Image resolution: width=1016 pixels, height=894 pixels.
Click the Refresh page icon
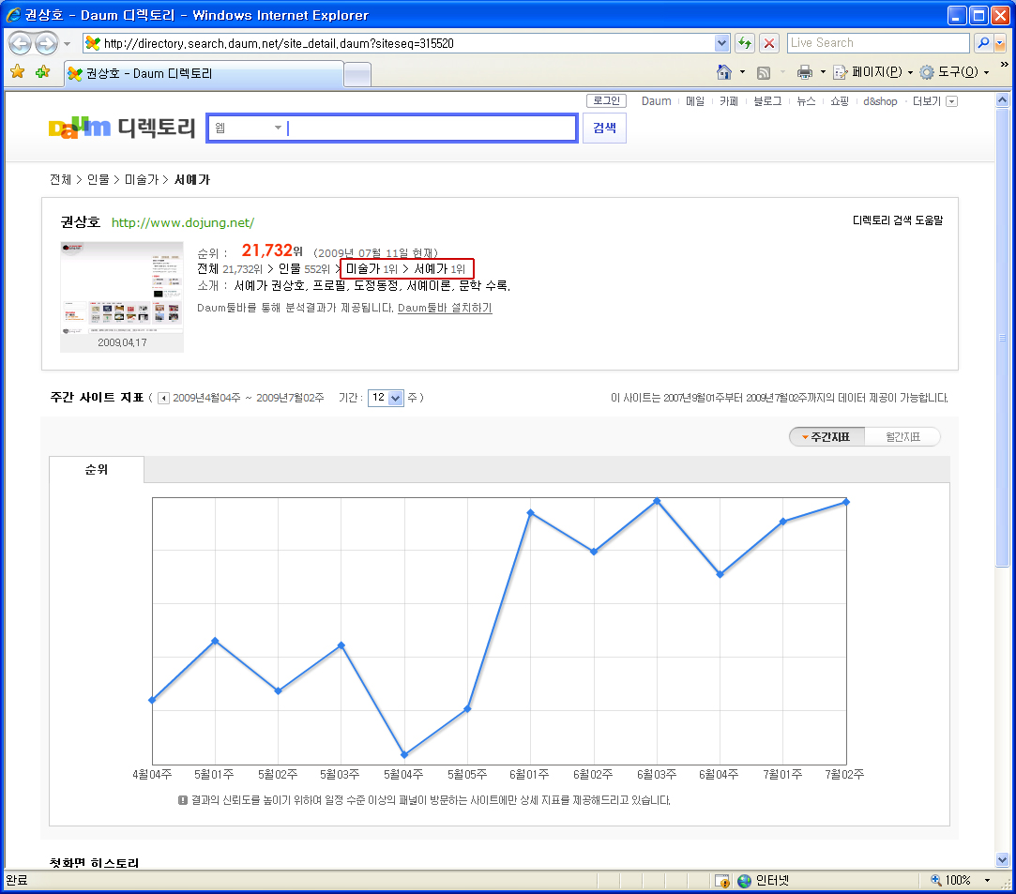point(745,43)
